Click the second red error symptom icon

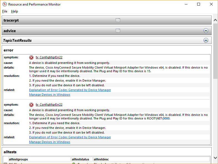point(31,105)
